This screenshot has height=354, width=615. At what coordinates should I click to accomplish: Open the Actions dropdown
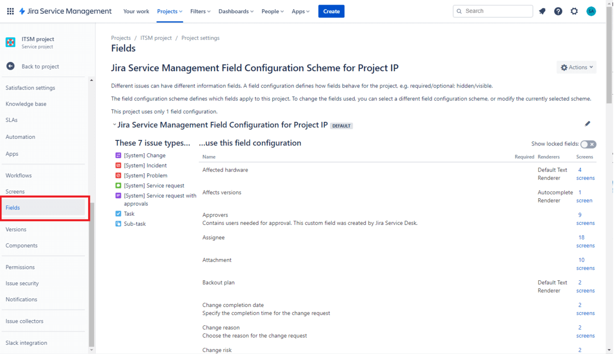pyautogui.click(x=577, y=67)
